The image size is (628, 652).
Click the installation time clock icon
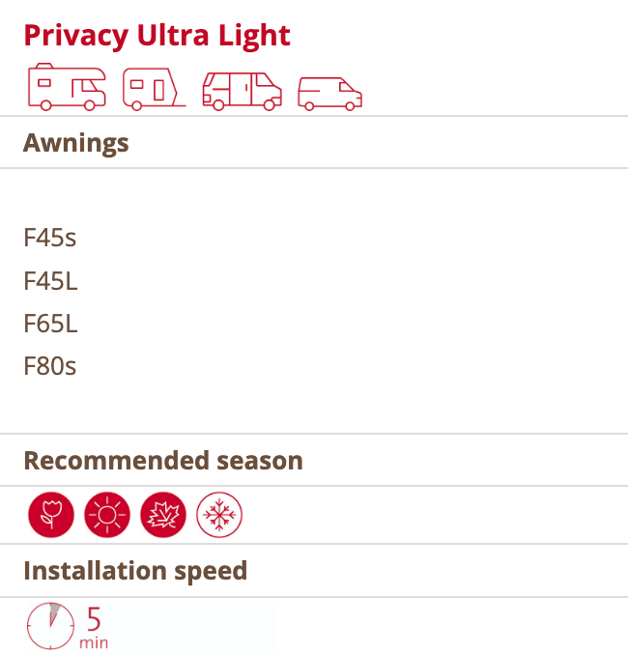click(x=50, y=625)
